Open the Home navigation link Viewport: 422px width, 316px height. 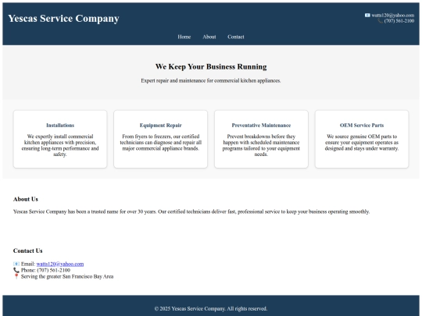[184, 37]
